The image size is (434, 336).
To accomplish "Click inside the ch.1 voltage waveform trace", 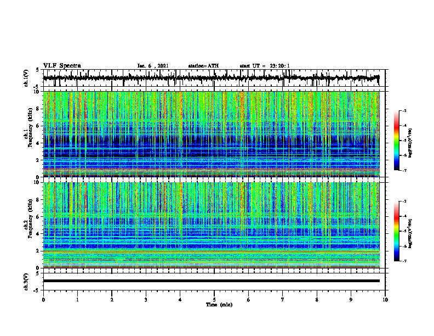I will tap(211, 78).
